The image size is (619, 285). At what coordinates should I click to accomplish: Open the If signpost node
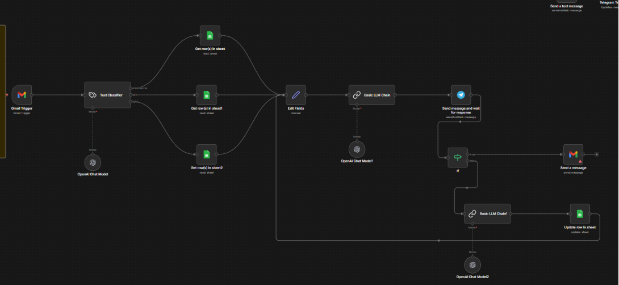coord(458,157)
